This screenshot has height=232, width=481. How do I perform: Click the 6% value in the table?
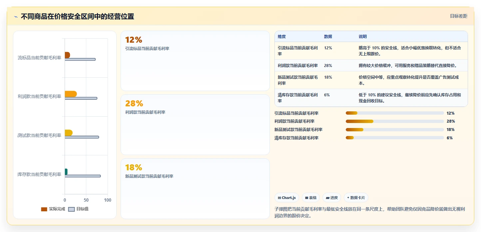[327, 95]
